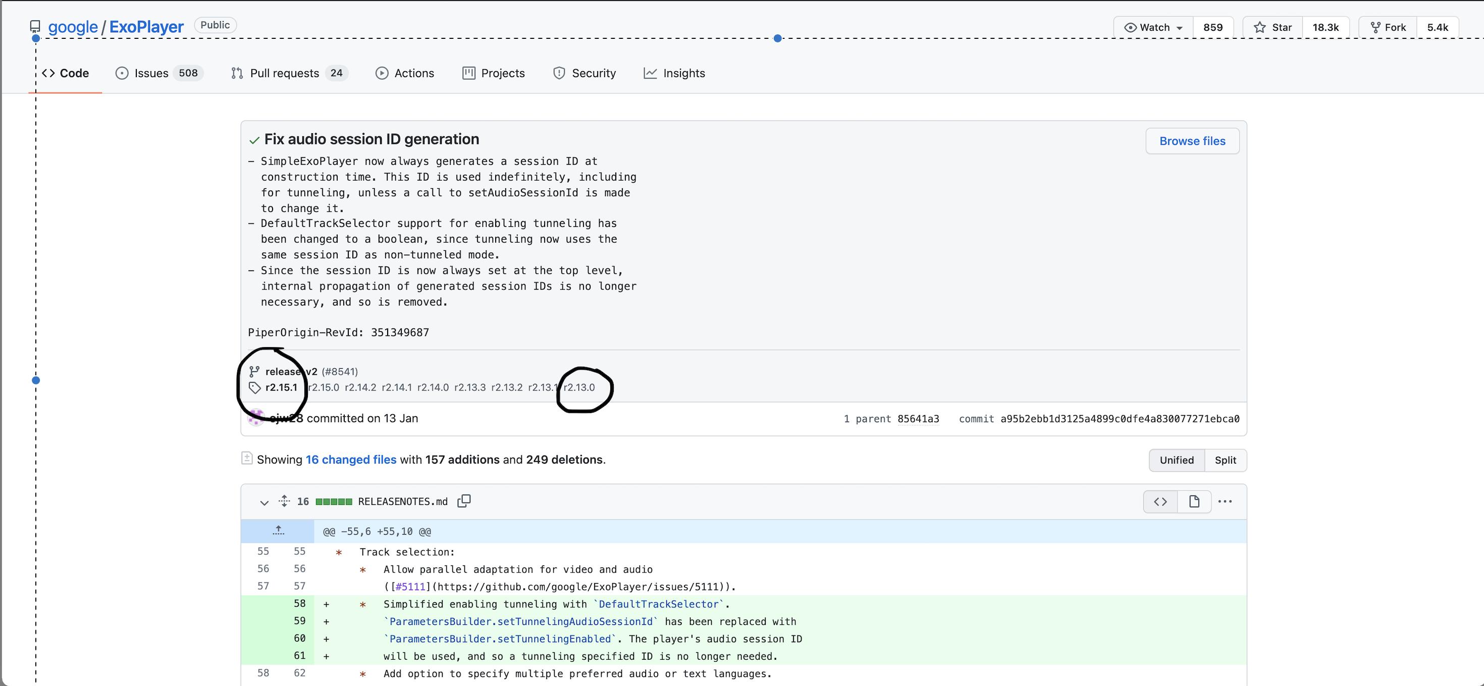Open RELEASENOTES.md file link

tap(403, 501)
